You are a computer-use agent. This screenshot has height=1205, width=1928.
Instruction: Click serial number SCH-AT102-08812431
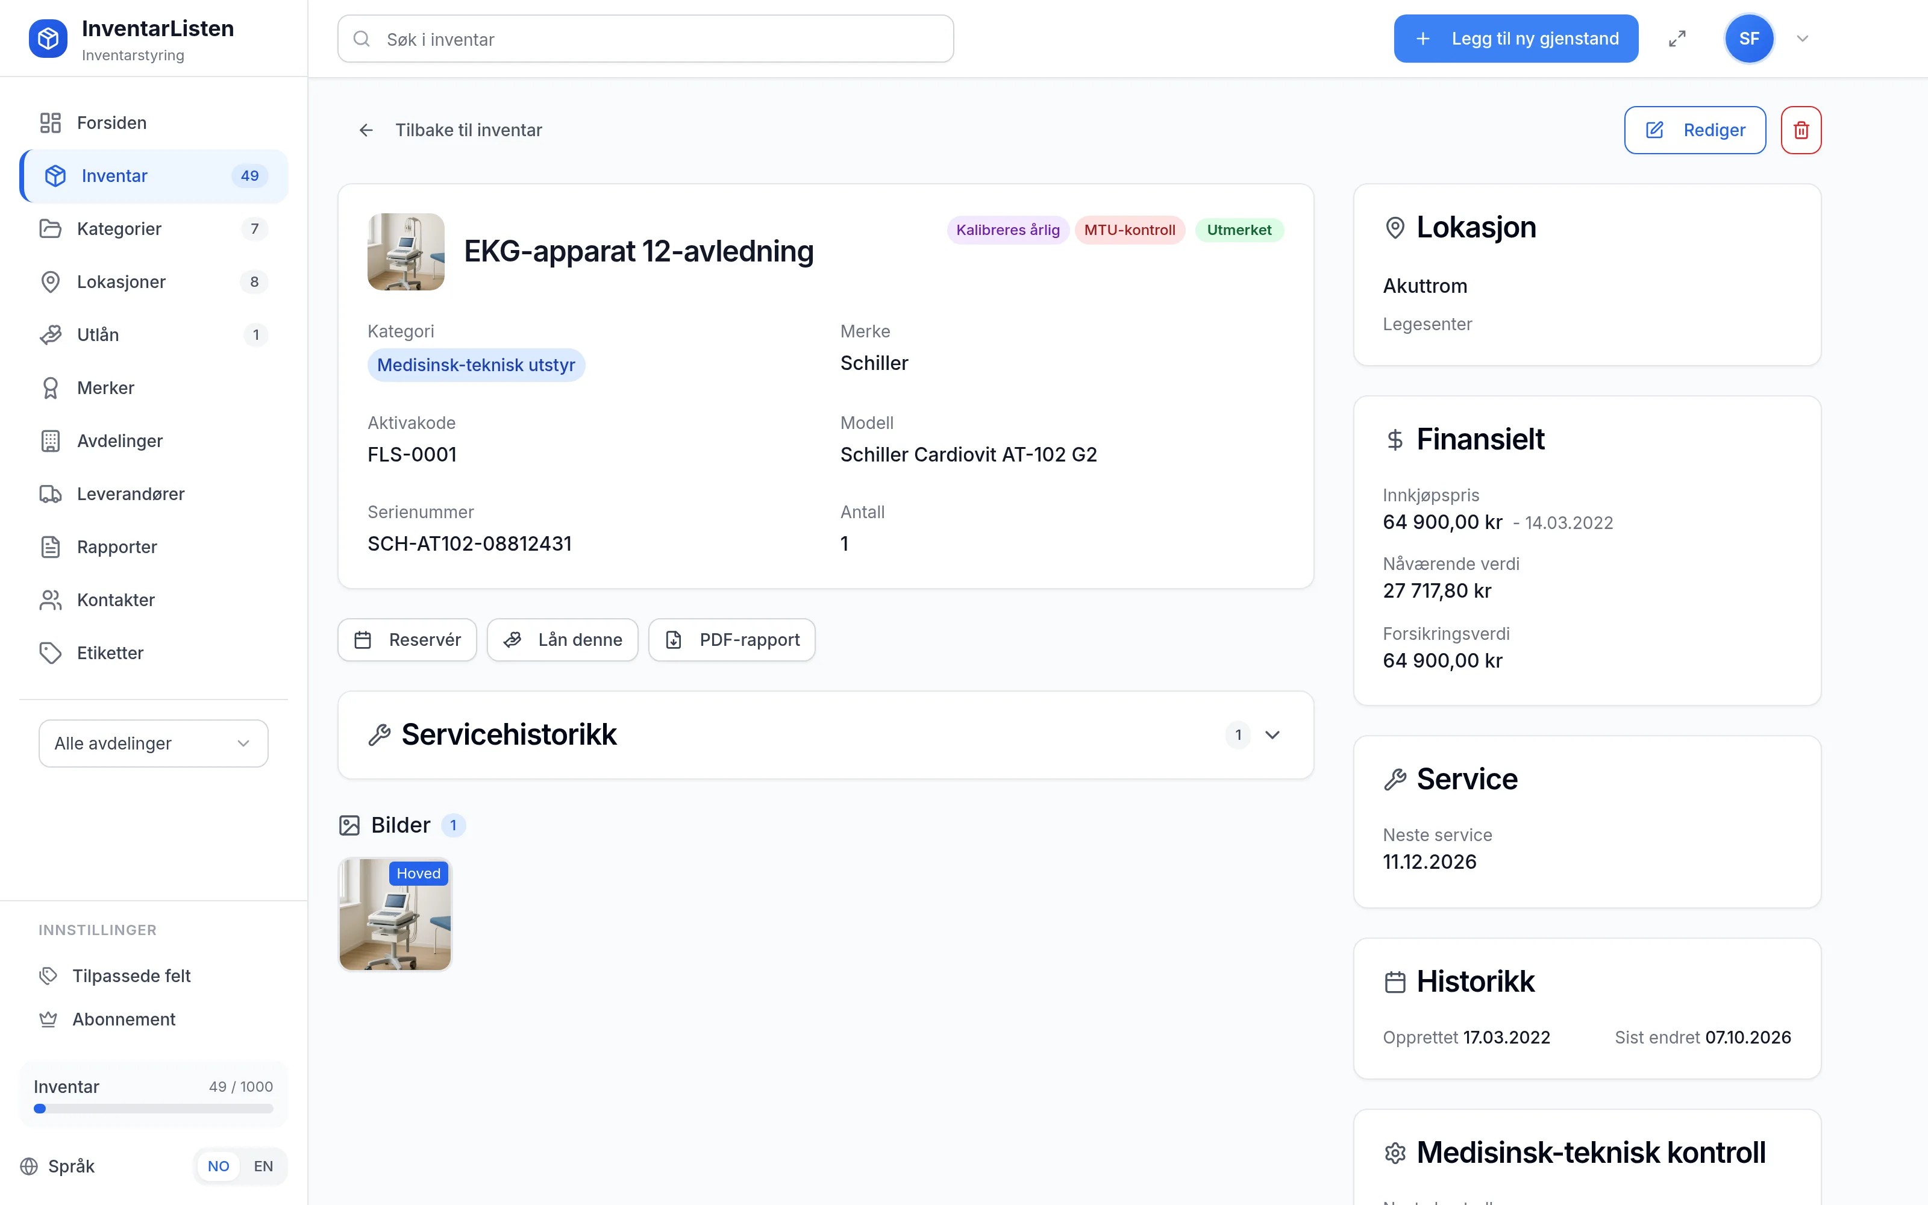[x=469, y=543]
